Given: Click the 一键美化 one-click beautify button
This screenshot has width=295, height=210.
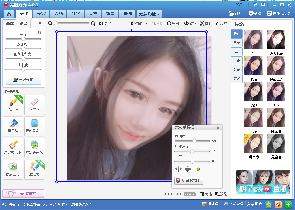Looking at the screenshot, I should tap(24, 80).
